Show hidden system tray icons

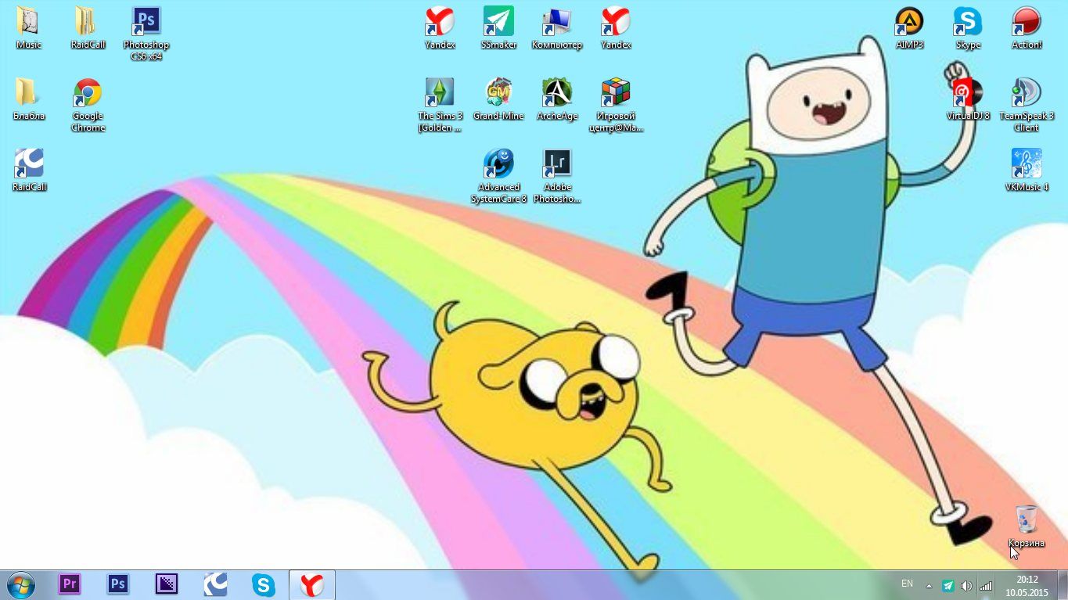pyautogui.click(x=929, y=585)
